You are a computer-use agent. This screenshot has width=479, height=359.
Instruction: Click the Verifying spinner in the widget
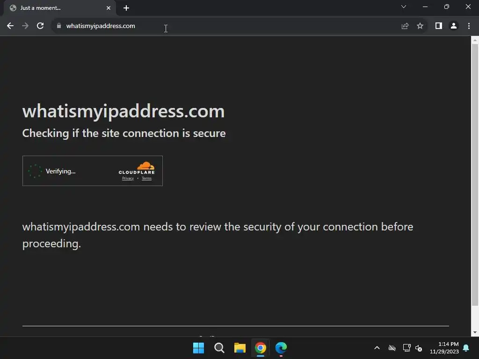(35, 171)
